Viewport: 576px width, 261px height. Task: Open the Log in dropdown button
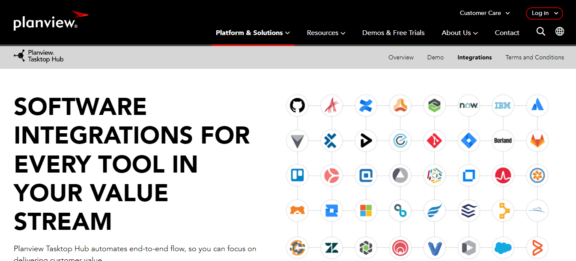[x=544, y=13]
